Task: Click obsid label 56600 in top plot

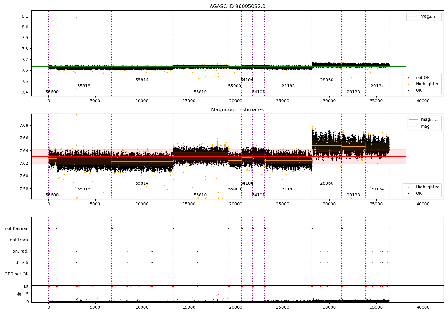Action: [x=52, y=92]
